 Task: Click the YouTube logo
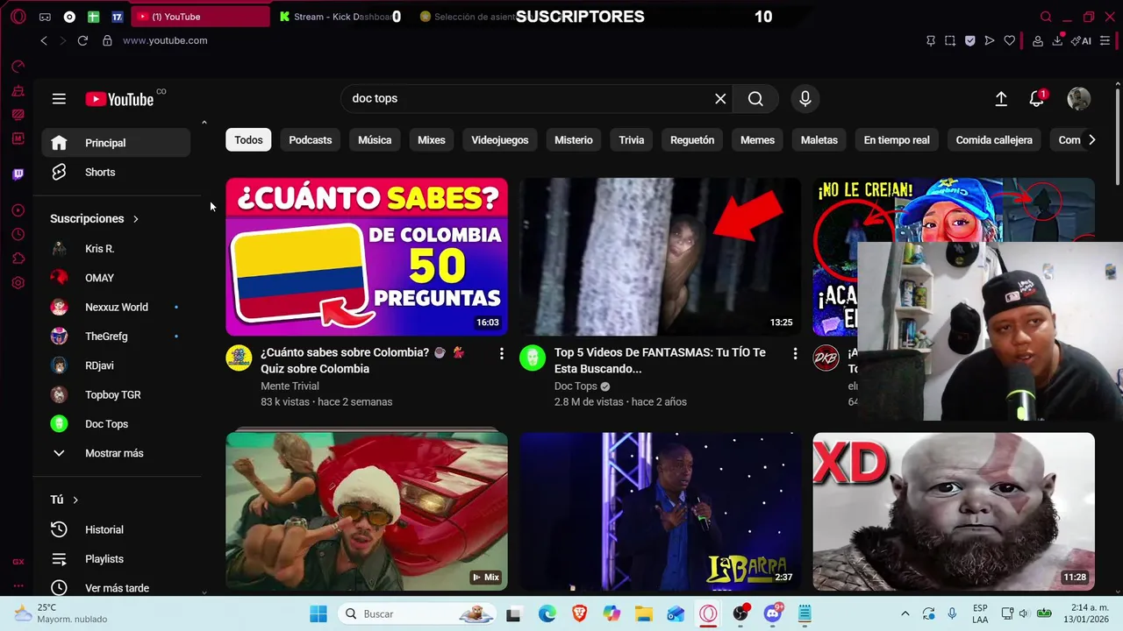pos(119,99)
